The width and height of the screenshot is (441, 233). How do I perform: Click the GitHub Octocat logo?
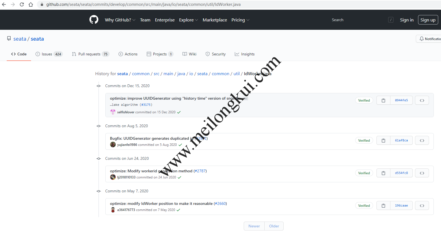(94, 20)
